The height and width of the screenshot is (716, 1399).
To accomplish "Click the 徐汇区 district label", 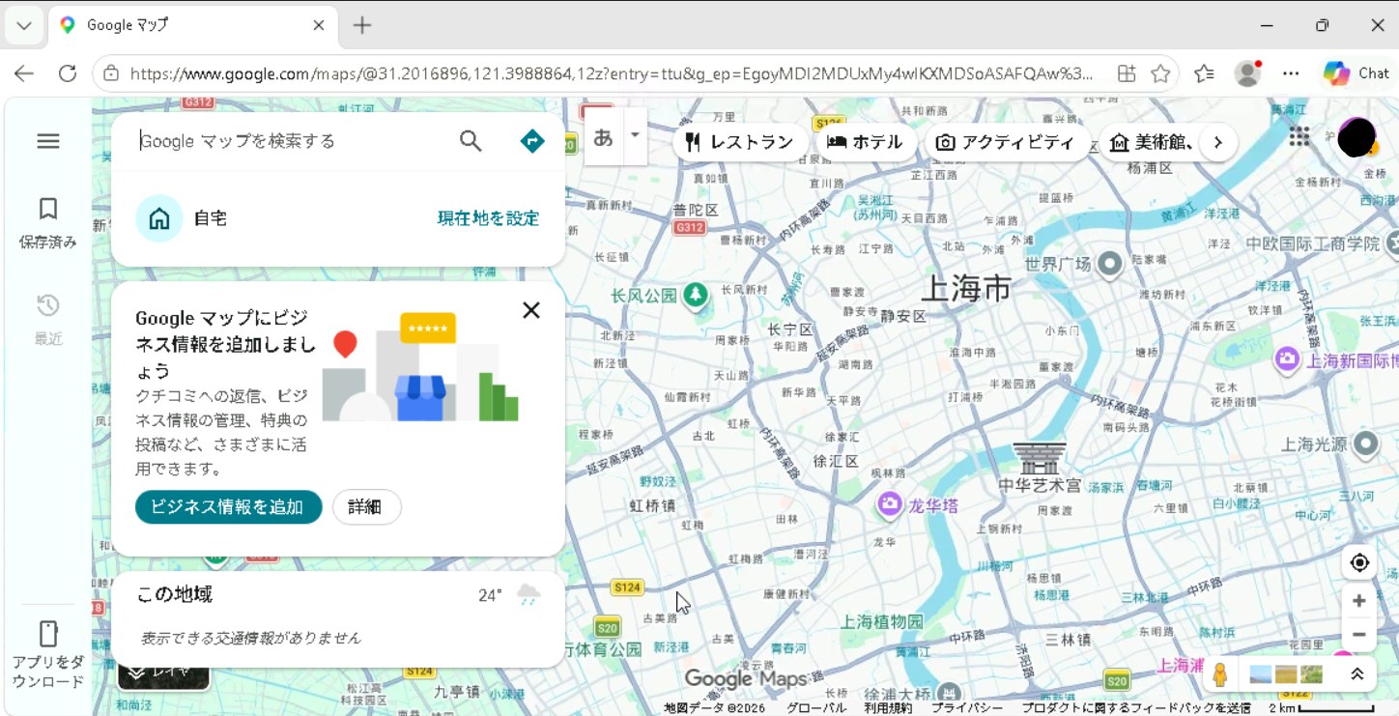I will (x=836, y=461).
